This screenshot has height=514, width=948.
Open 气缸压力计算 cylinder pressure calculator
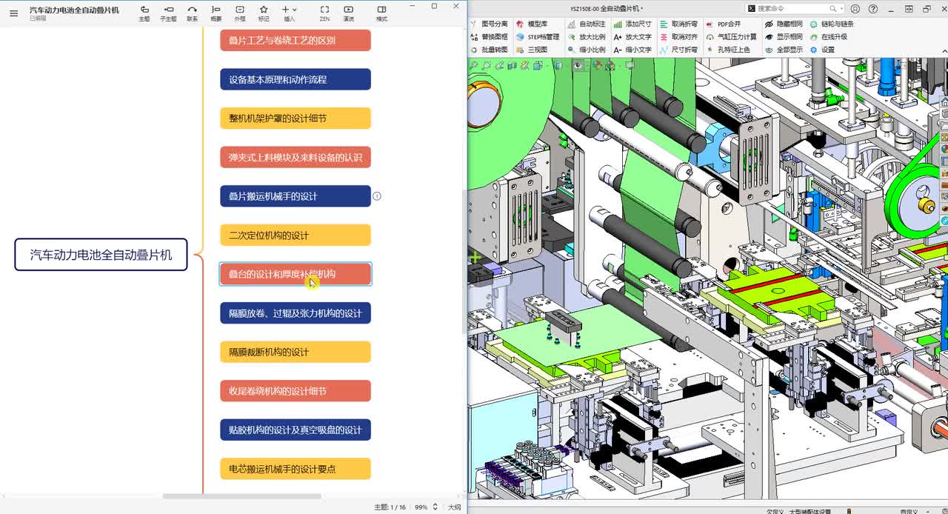732,36
